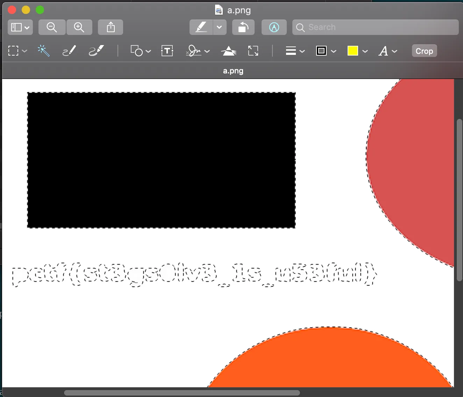Click into the Search field
Viewport: 463px width, 397px height.
(x=375, y=27)
